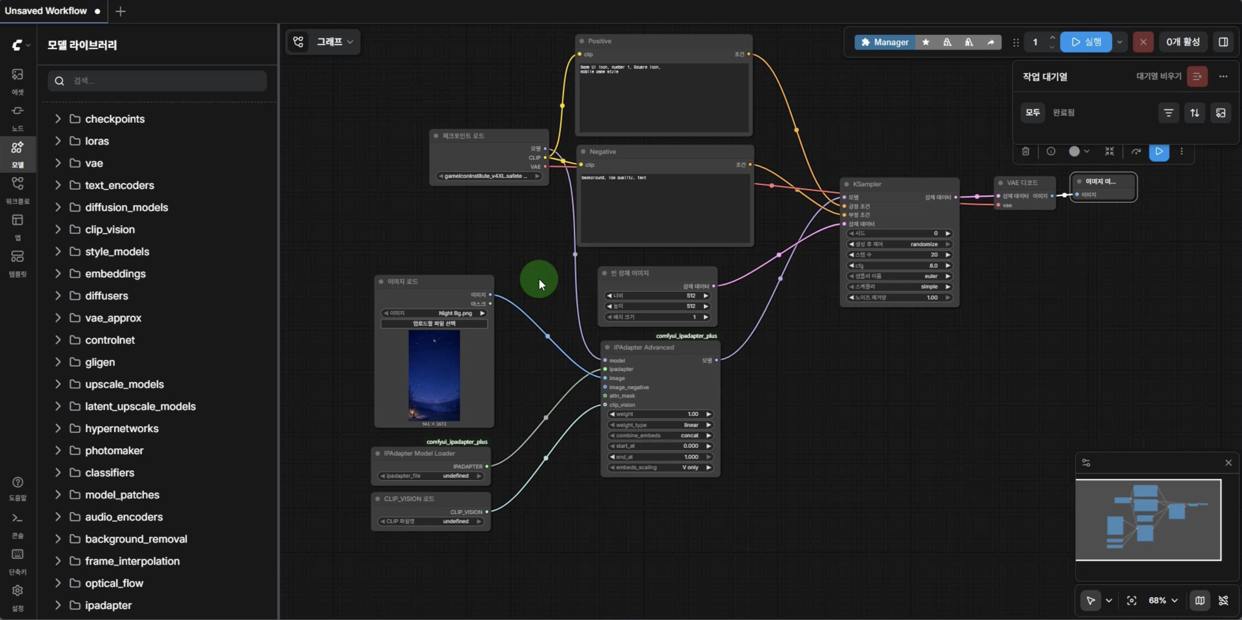Screen dimensions: 1242x620
Task: Click the KSampler cfg value slider
Action: pyautogui.click(x=899, y=266)
